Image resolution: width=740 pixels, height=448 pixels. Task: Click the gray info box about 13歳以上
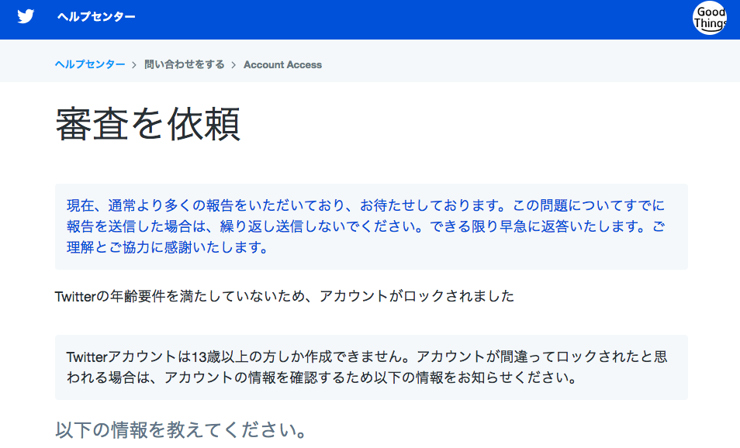370,367
